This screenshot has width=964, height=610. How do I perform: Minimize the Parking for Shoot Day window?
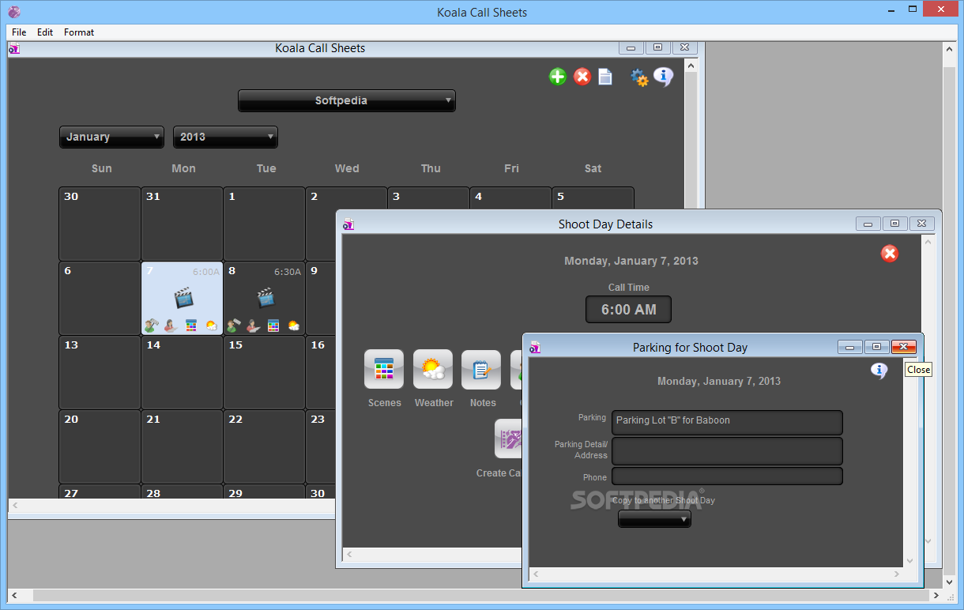coord(850,347)
